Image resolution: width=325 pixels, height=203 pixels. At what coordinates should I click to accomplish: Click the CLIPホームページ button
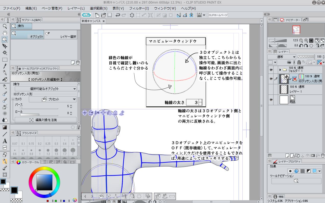coord(218,15)
